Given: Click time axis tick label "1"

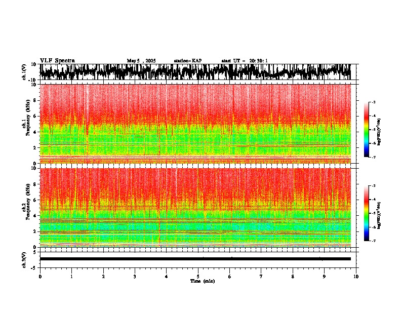Looking at the screenshot, I should click(x=71, y=277).
